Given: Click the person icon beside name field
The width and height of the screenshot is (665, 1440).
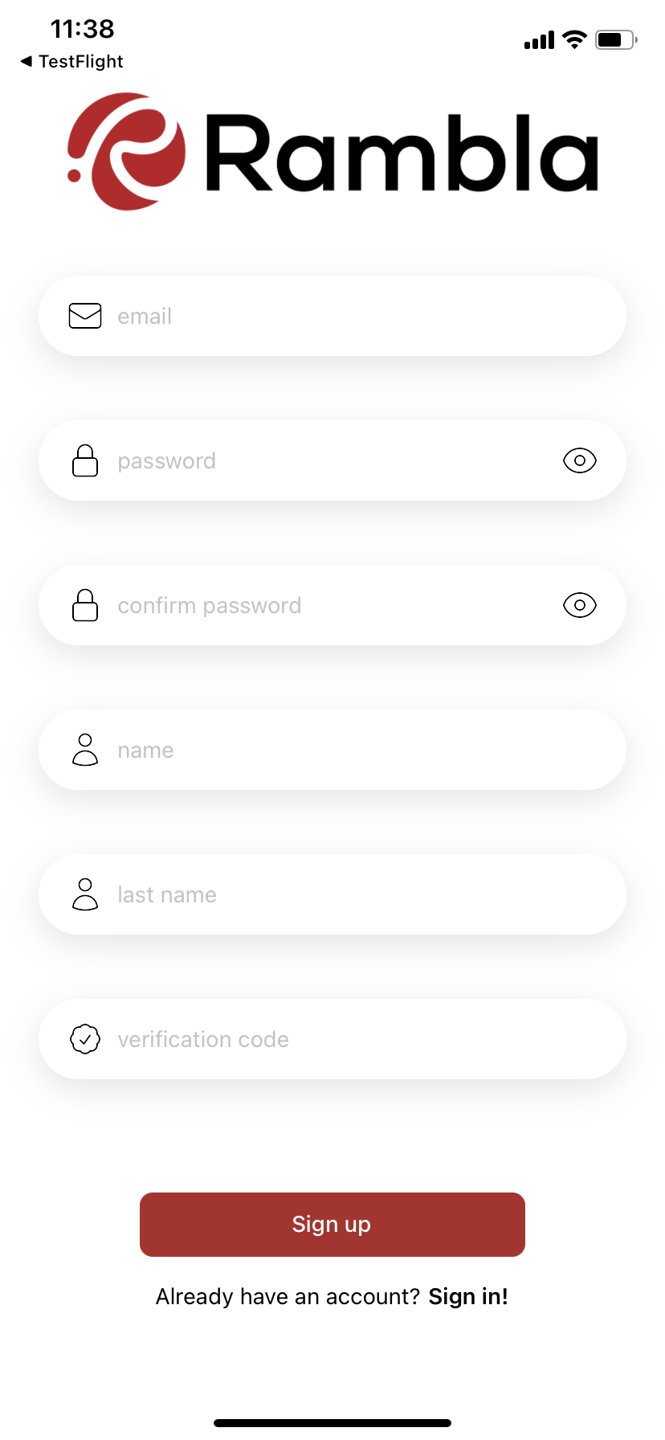Looking at the screenshot, I should pos(85,750).
